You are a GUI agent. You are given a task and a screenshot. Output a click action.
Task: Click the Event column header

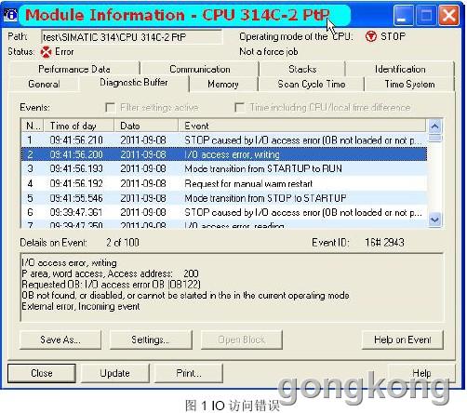coord(302,126)
